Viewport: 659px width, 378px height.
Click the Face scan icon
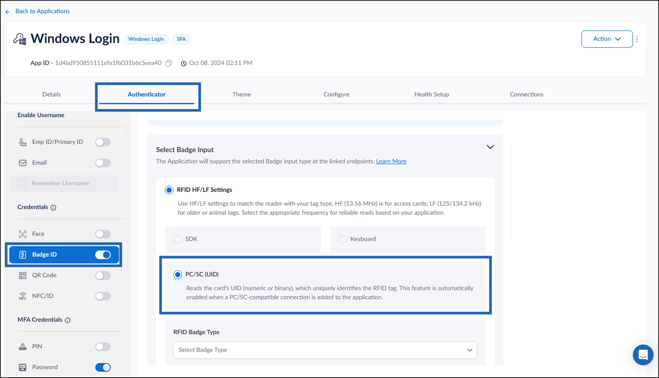click(22, 234)
